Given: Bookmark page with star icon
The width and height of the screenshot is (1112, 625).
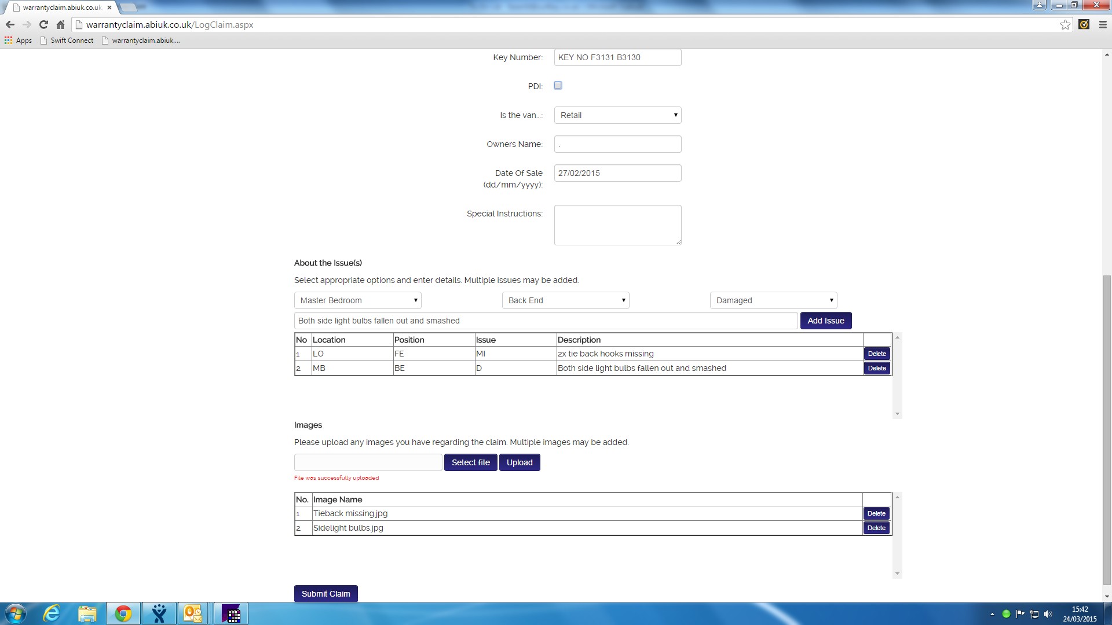Looking at the screenshot, I should click(1065, 25).
